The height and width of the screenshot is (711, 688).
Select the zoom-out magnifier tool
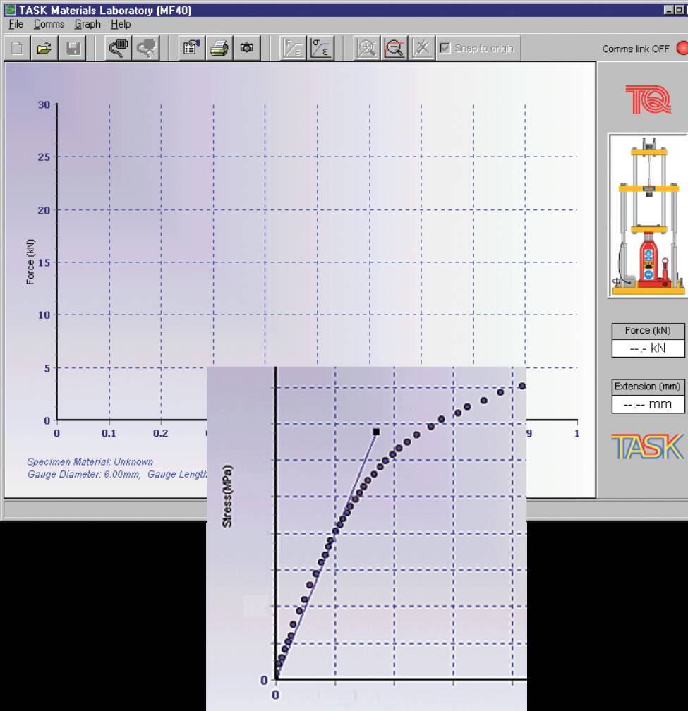[394, 49]
